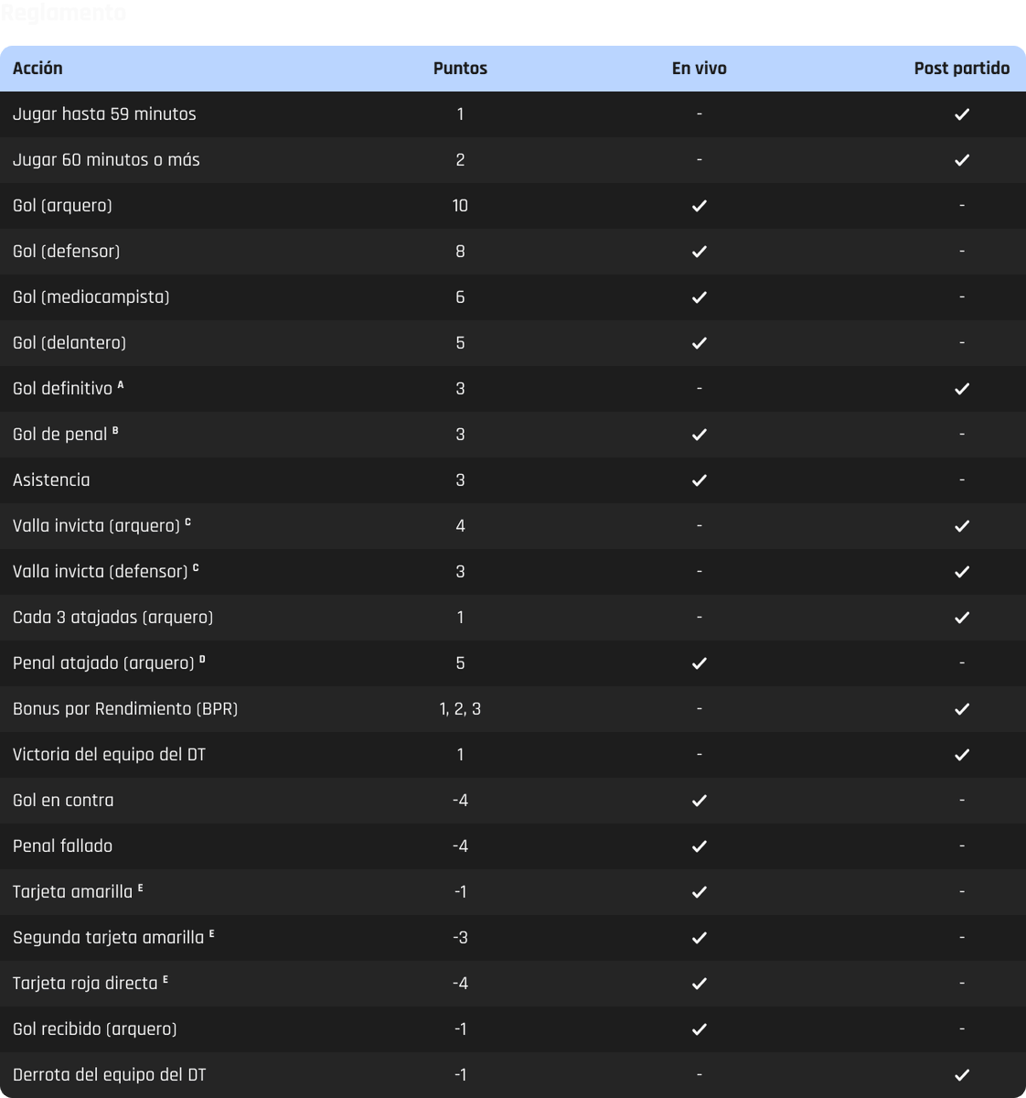The height and width of the screenshot is (1098, 1026).
Task: Select the 'Tarjeta amarilla' row label
Action: click(72, 892)
